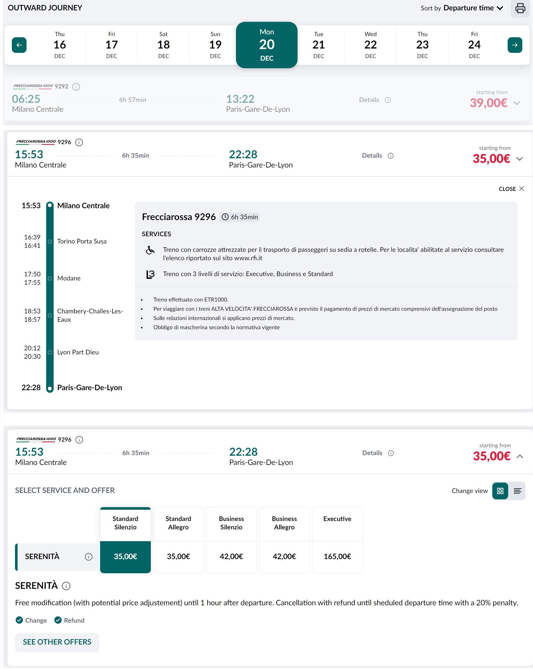
Task: Select Fri 24 Dec date
Action: (474, 45)
